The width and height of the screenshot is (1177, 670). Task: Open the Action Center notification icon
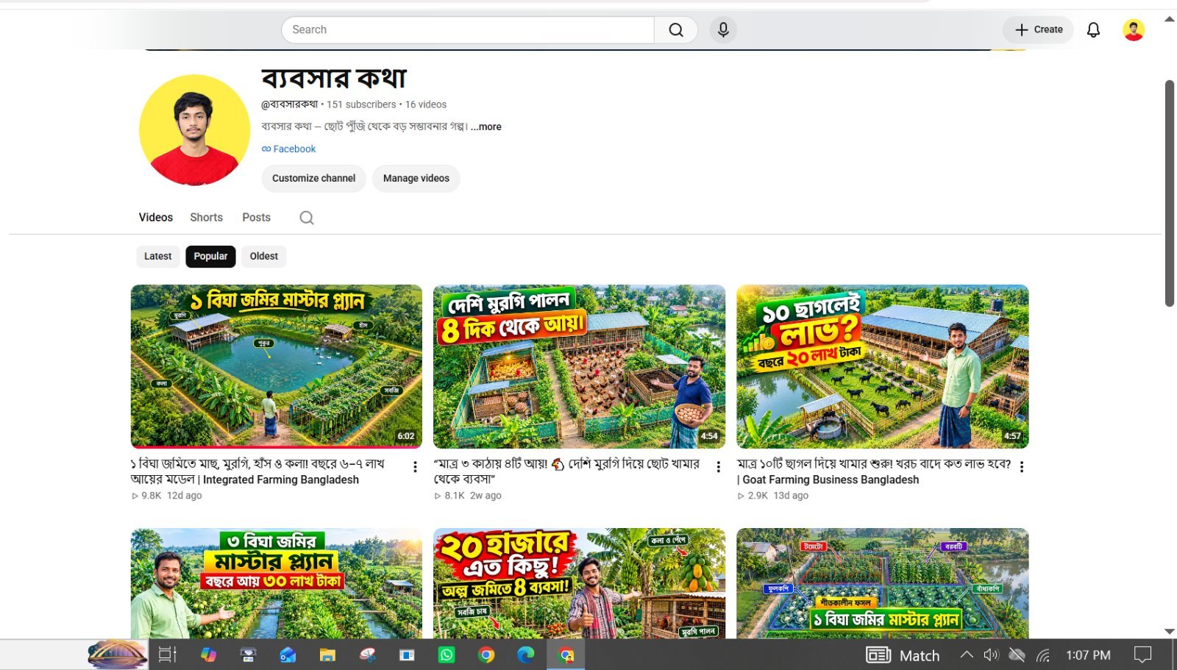pyautogui.click(x=1142, y=655)
